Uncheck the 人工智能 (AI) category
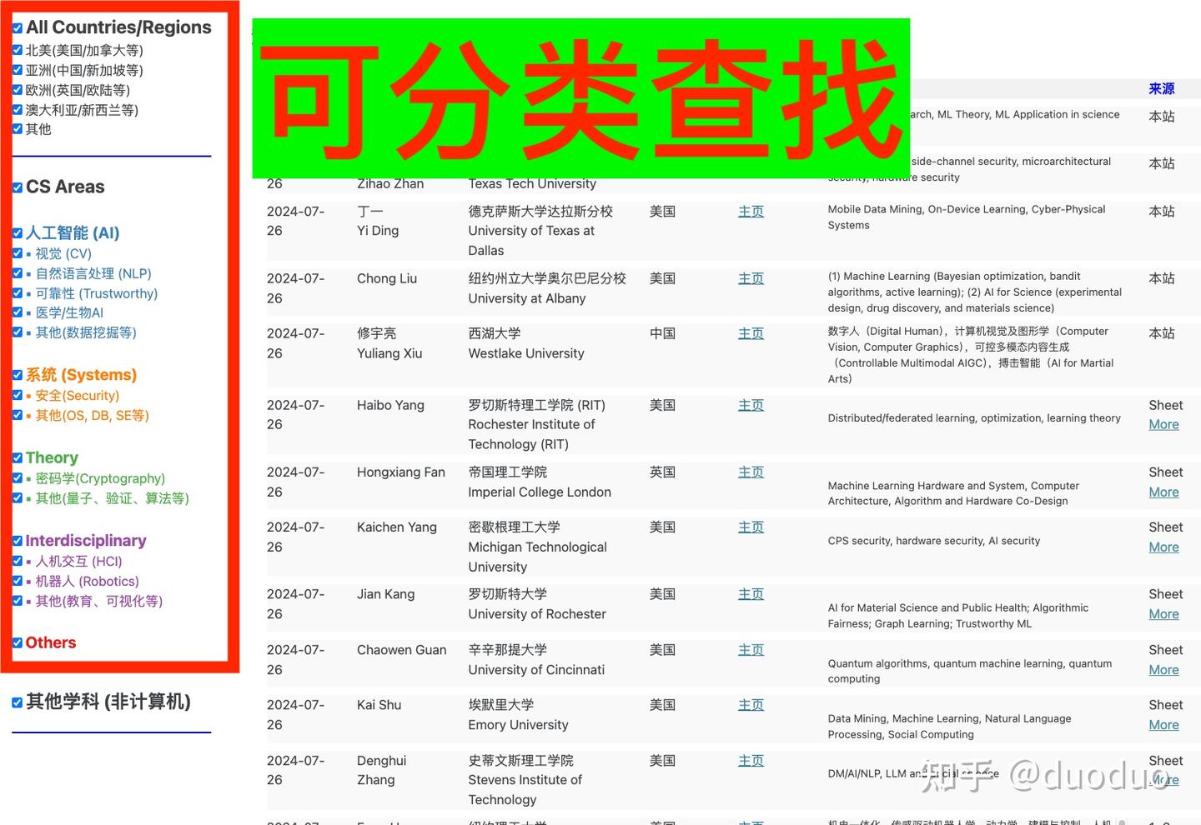1201x825 pixels. 17,233
